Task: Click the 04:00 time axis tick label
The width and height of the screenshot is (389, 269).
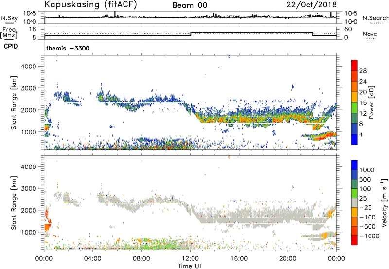Action: pos(93,259)
